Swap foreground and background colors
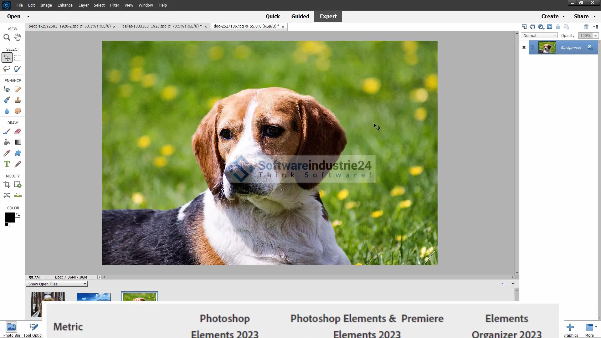601x338 pixels. (x=18, y=215)
